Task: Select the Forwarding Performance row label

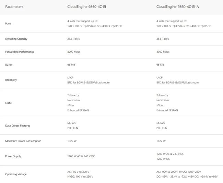Action: point(20,52)
